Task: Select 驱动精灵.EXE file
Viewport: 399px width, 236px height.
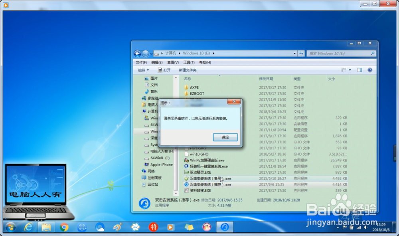Action: pyautogui.click(x=200, y=173)
